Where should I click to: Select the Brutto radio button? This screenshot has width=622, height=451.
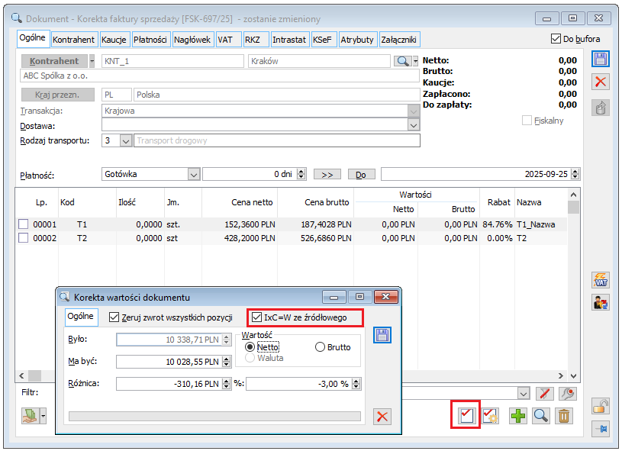[x=321, y=347]
